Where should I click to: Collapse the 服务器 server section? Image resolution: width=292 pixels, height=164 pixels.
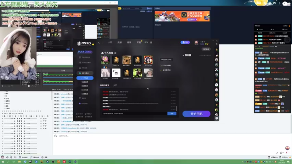point(187,55)
